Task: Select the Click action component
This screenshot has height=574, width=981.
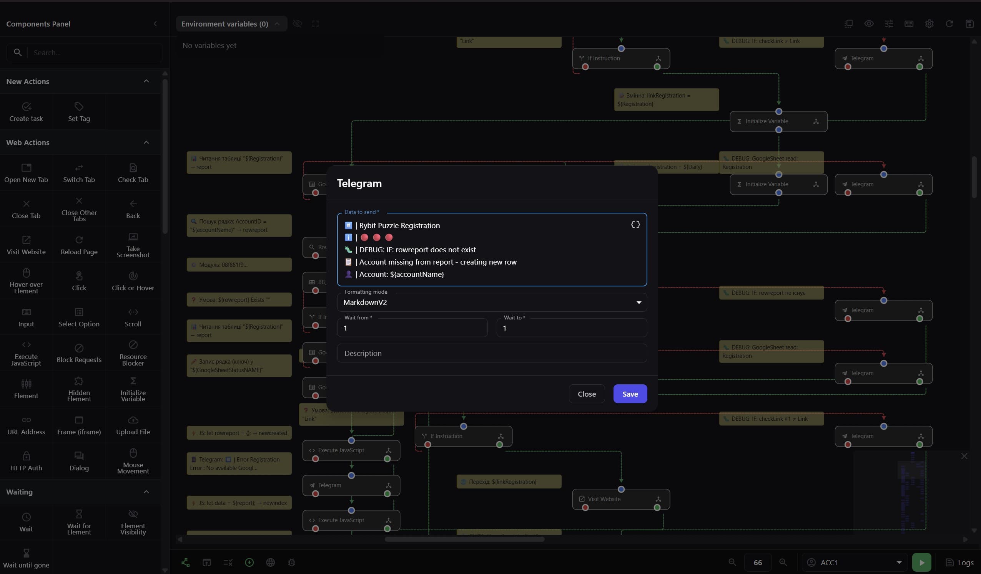Action: click(x=79, y=281)
